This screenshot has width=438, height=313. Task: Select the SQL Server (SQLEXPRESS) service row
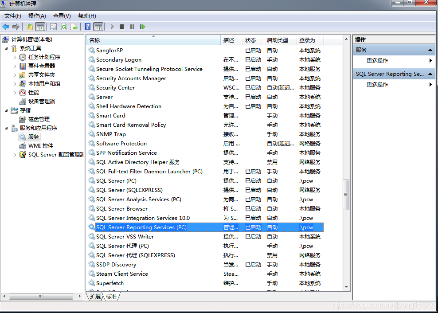[206, 190]
